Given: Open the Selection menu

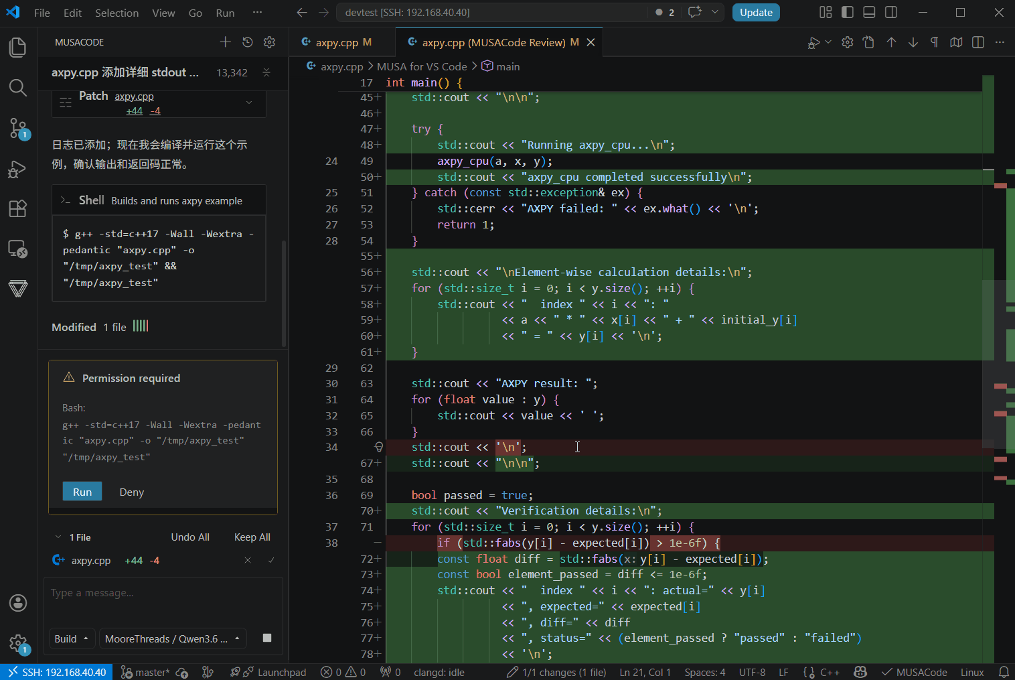Looking at the screenshot, I should 116,13.
